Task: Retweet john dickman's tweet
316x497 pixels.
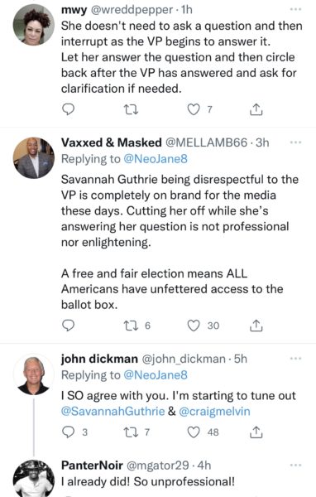Action: [x=131, y=432]
